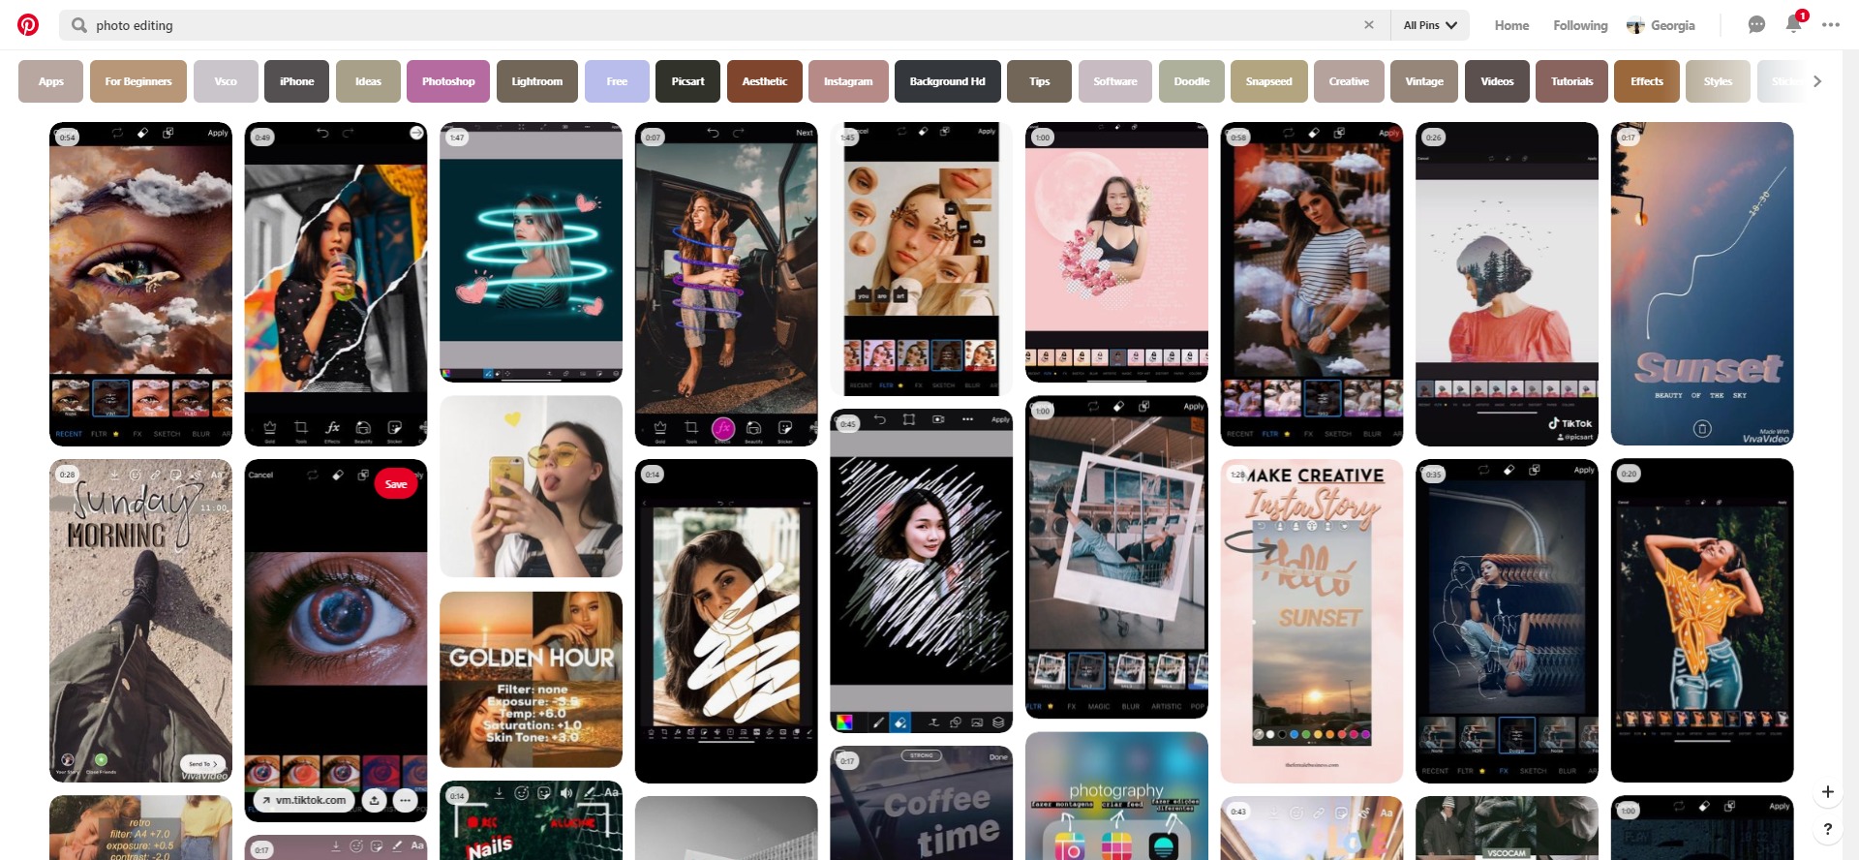Open the notifications bell
The width and height of the screenshot is (1859, 860).
click(1793, 25)
